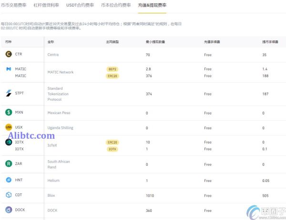Viewport: 286px width, 220px height.
Task: Select the IoTeX name
Action: point(52,145)
